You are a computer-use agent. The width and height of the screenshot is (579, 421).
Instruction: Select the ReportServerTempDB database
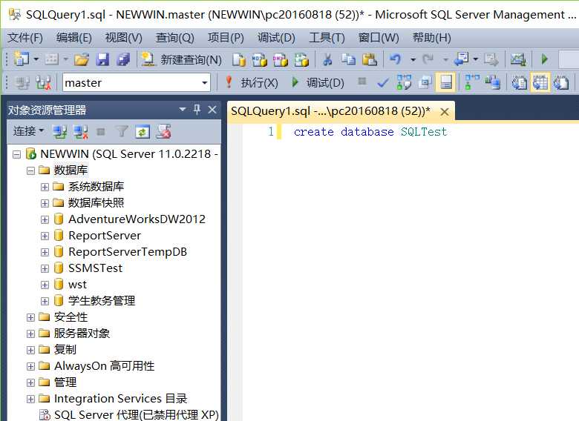128,252
